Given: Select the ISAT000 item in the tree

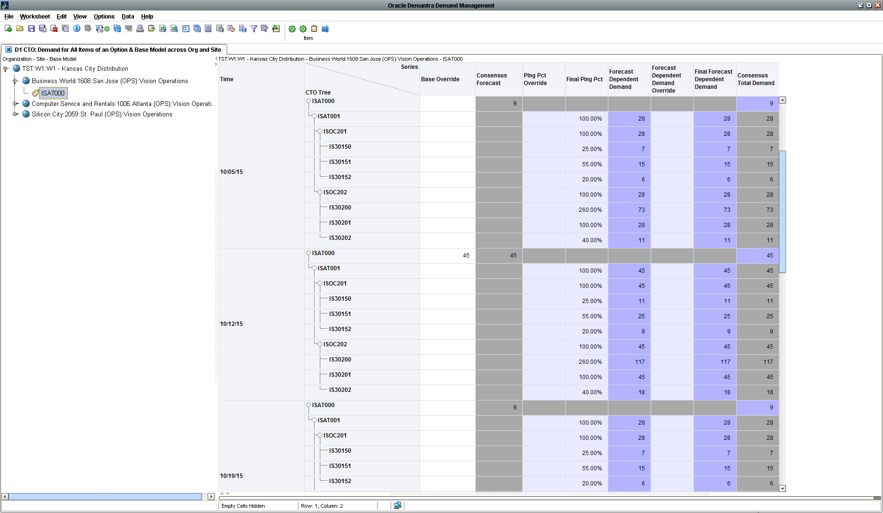Looking at the screenshot, I should [53, 93].
